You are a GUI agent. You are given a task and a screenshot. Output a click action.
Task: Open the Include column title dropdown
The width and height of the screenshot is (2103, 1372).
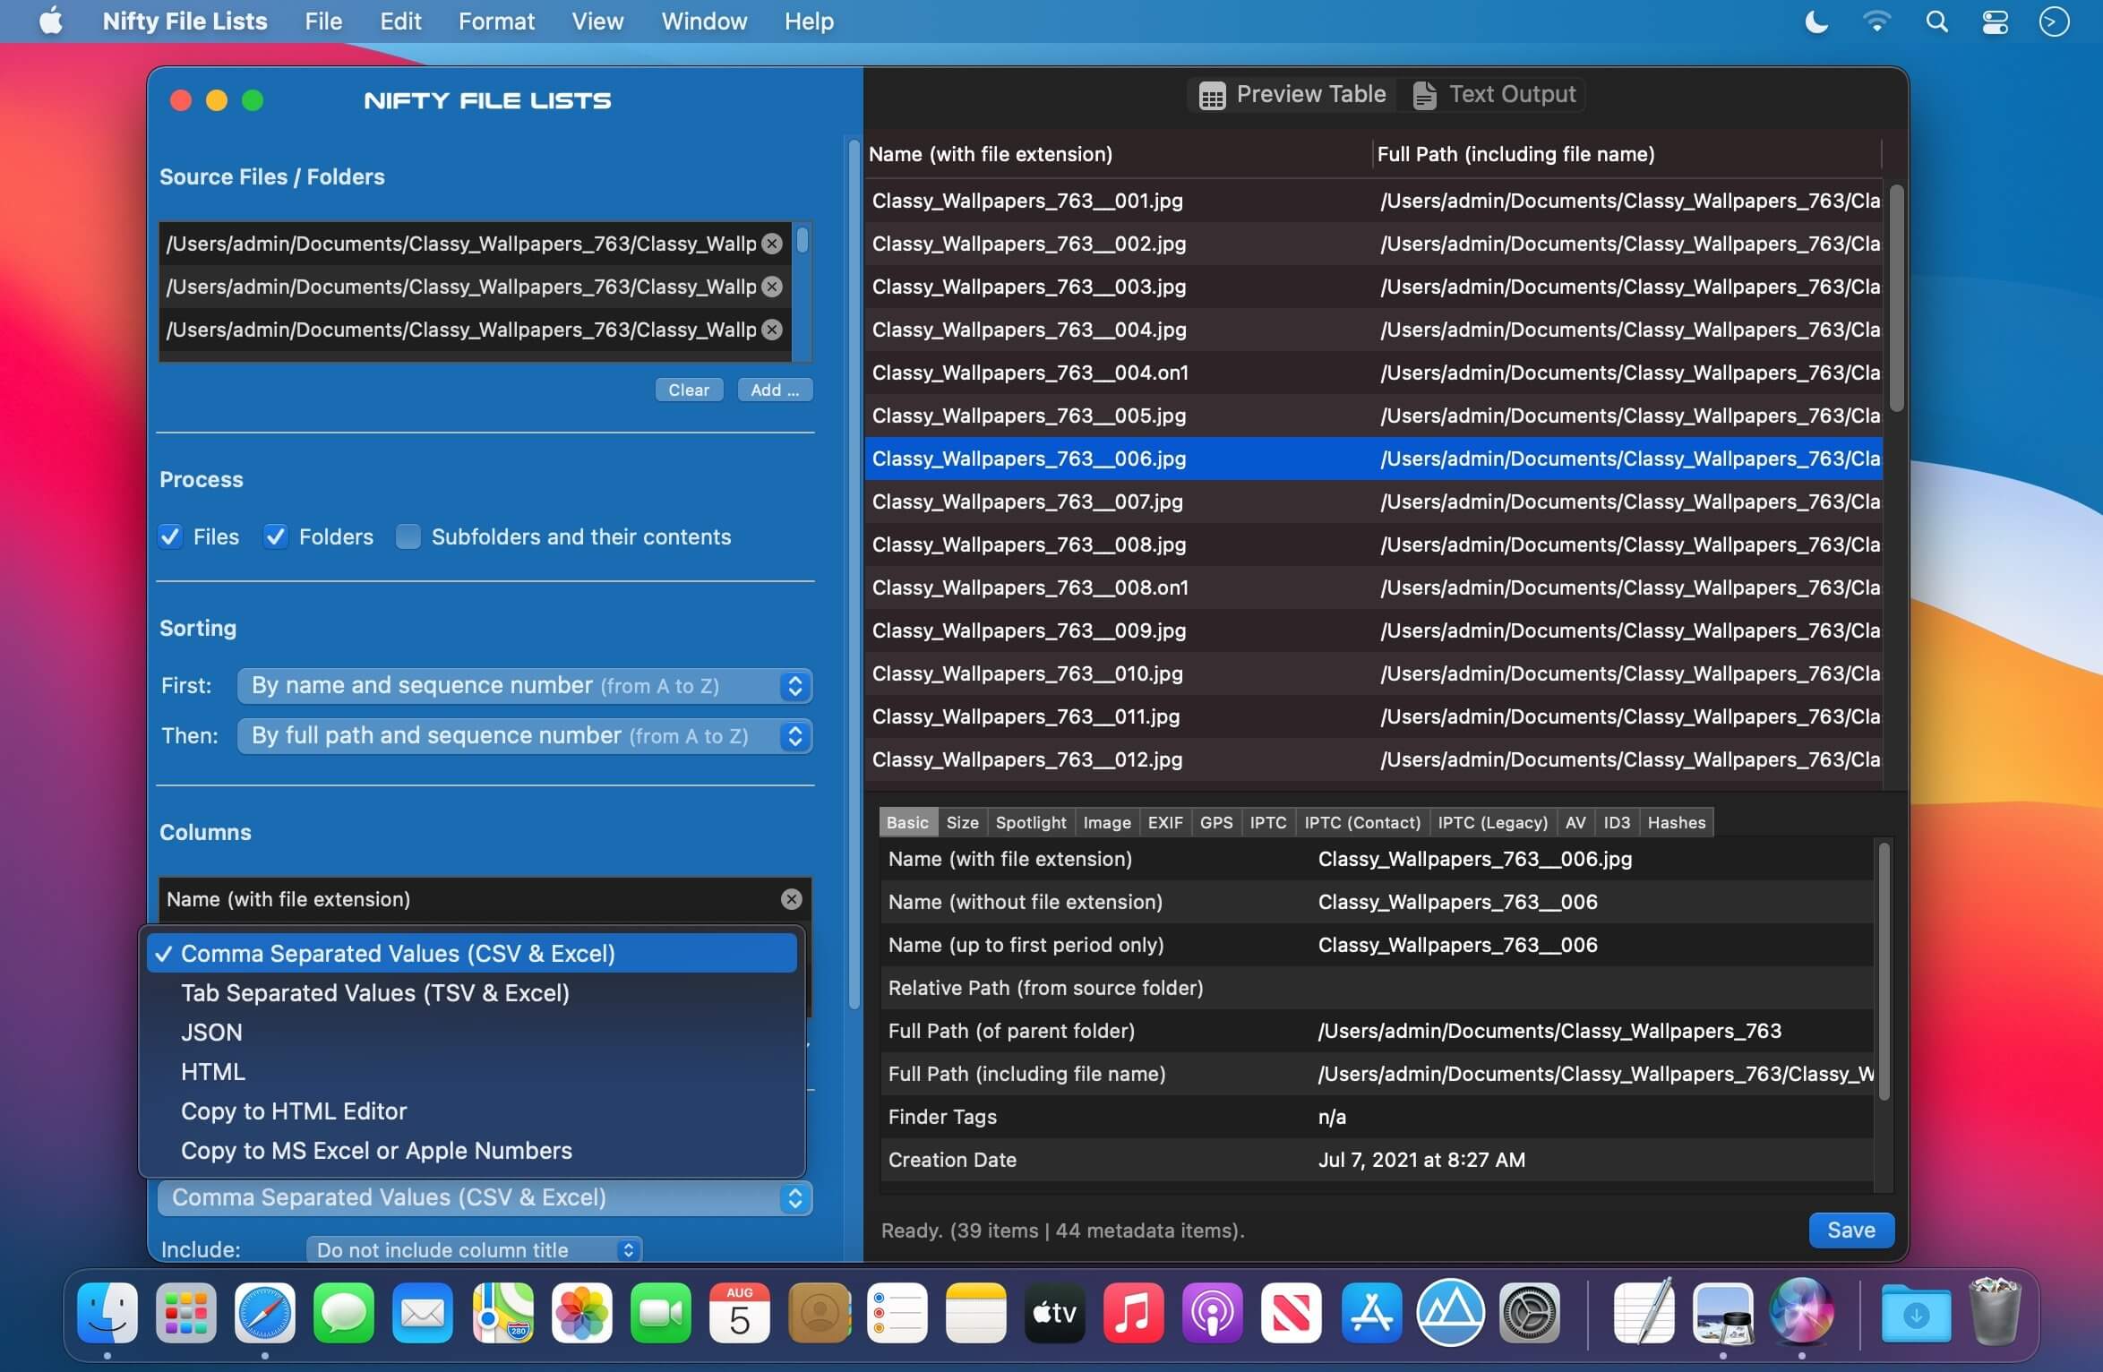(474, 1249)
